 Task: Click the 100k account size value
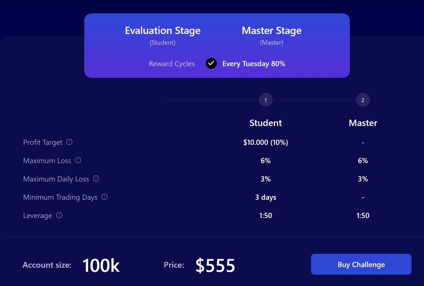pyautogui.click(x=101, y=265)
